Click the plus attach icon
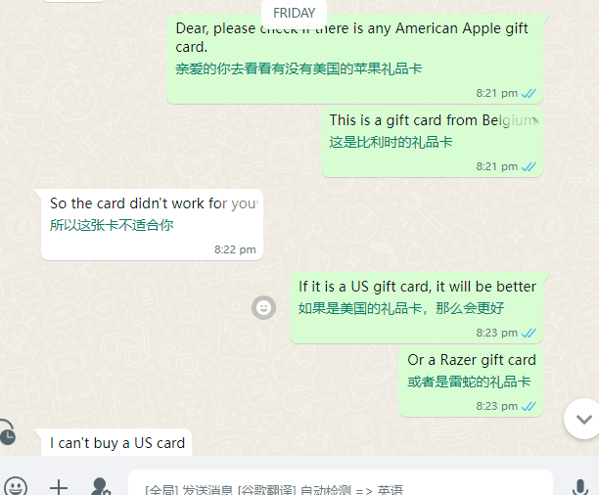Viewport: 599px width, 495px height. pyautogui.click(x=59, y=487)
